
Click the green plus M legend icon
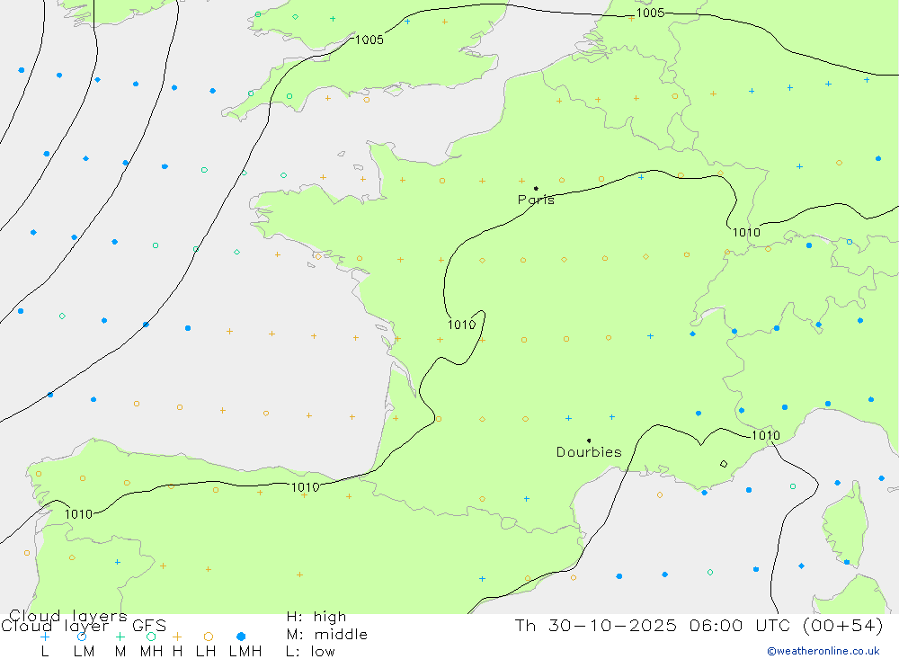click(x=120, y=637)
